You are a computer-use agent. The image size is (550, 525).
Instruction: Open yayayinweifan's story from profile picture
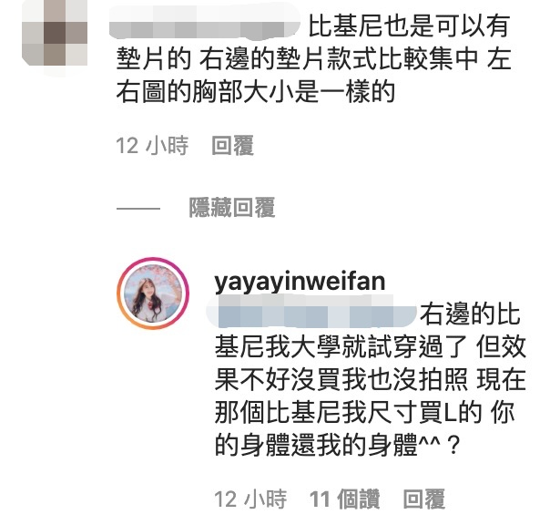coord(153,293)
